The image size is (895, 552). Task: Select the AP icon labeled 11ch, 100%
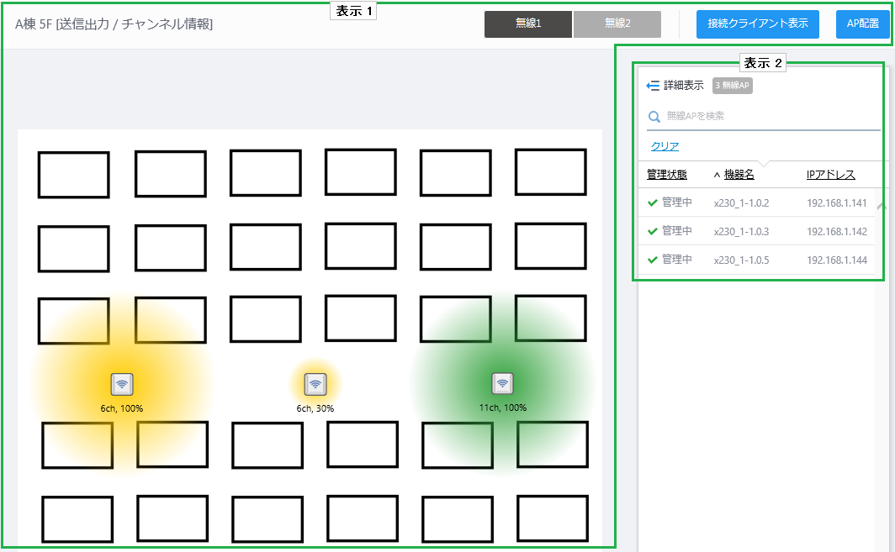[502, 384]
